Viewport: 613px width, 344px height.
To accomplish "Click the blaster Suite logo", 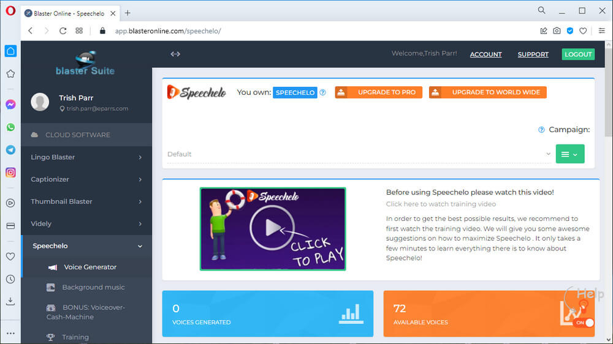I will pos(85,63).
